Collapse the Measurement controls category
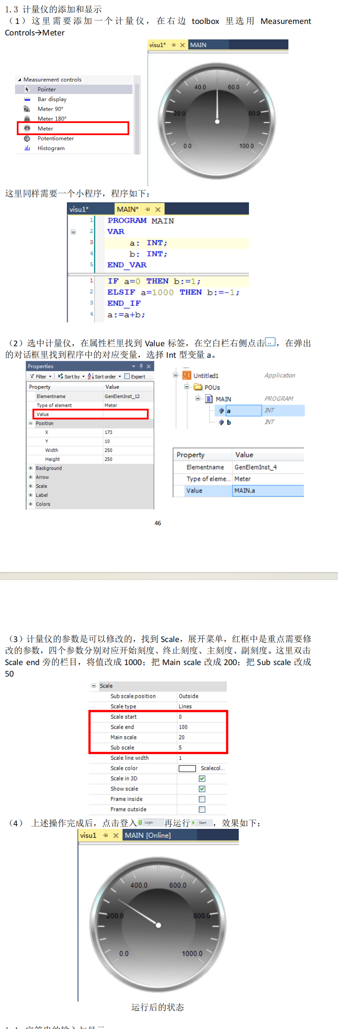338x1029 pixels. point(19,80)
